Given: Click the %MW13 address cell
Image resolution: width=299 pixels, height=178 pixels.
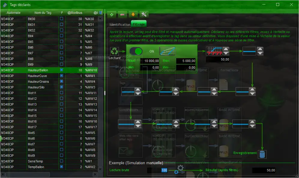Looking at the screenshot, I should coord(91,104).
